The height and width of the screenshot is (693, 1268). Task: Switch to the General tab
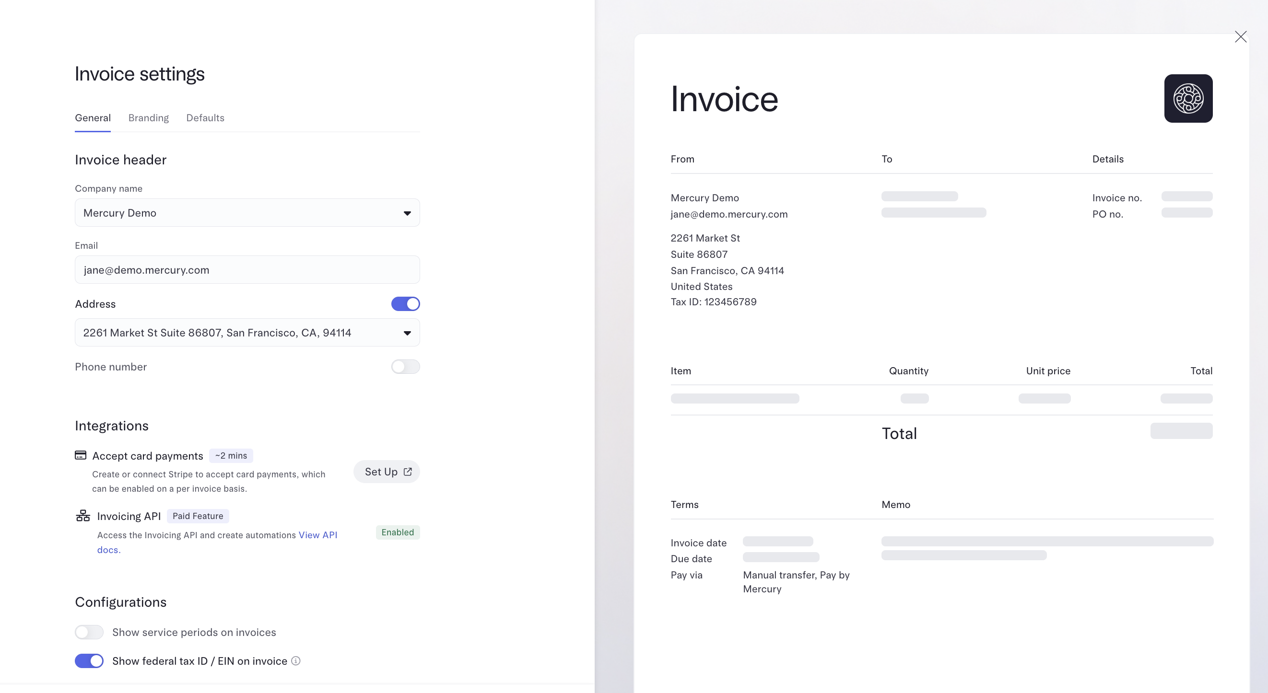(93, 118)
